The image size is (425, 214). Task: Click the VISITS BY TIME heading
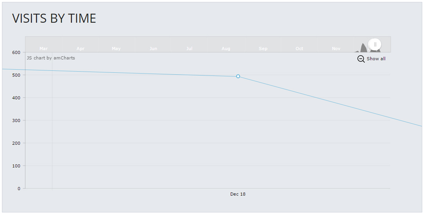(54, 18)
